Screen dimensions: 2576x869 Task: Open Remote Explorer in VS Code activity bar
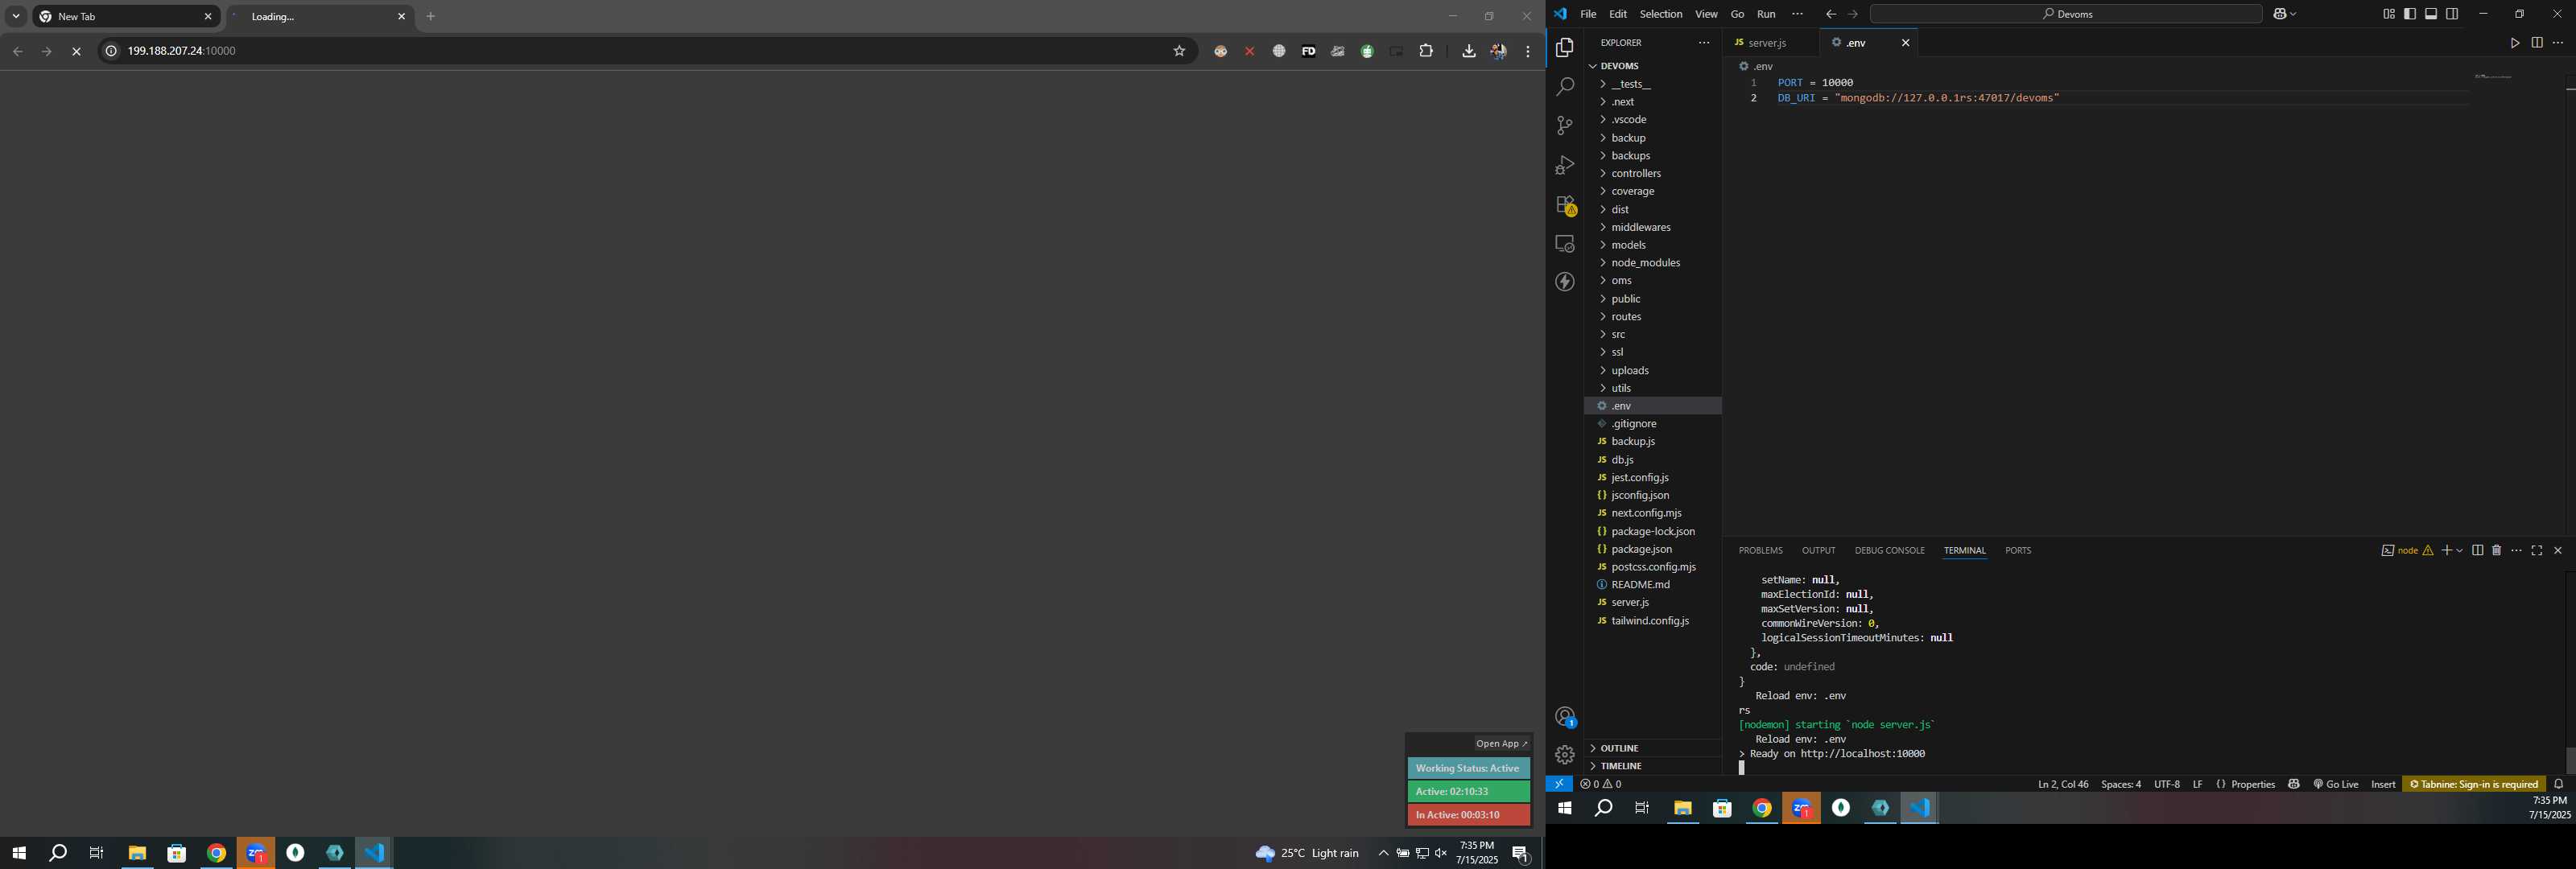1565,244
